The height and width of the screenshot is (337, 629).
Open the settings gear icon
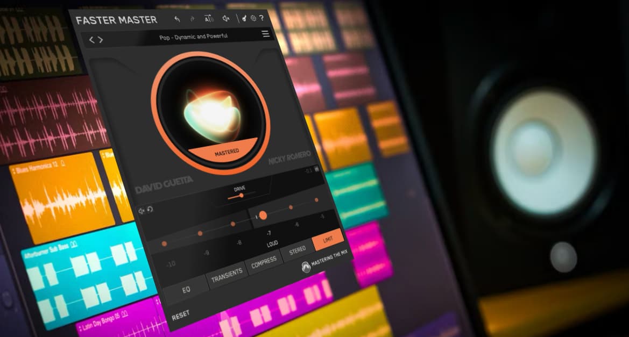click(x=253, y=19)
